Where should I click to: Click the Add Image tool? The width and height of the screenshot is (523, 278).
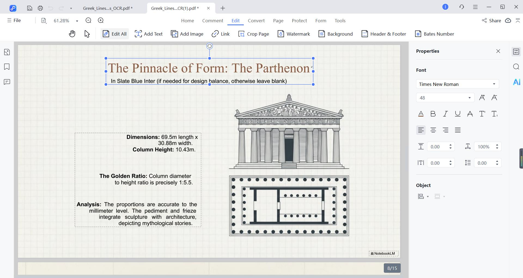(187, 34)
